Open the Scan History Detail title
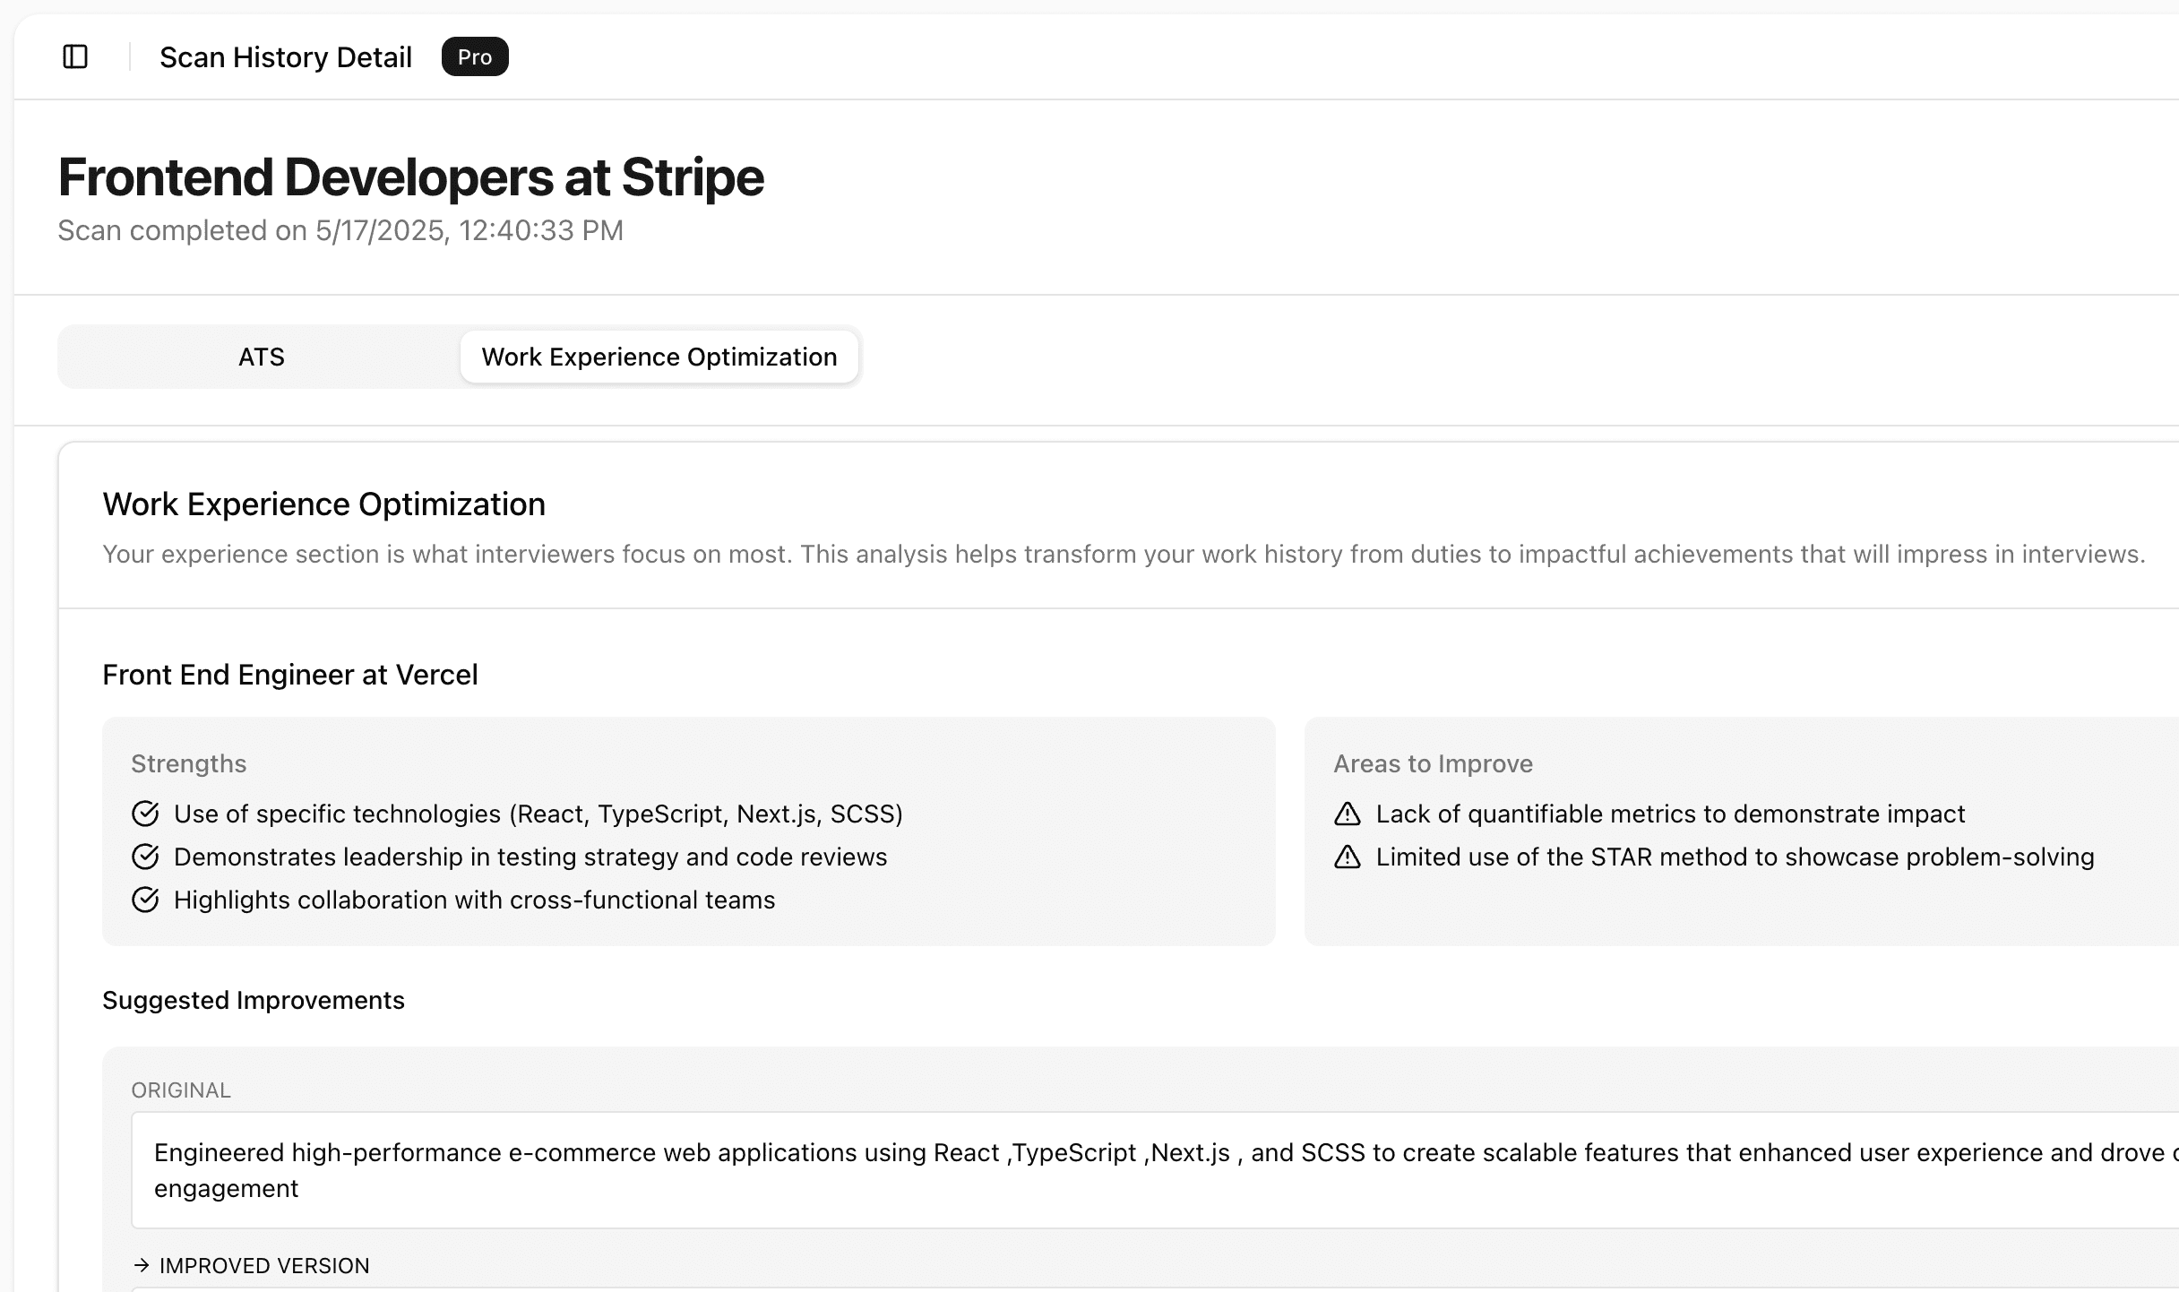This screenshot has width=2179, height=1292. pyautogui.click(x=285, y=56)
